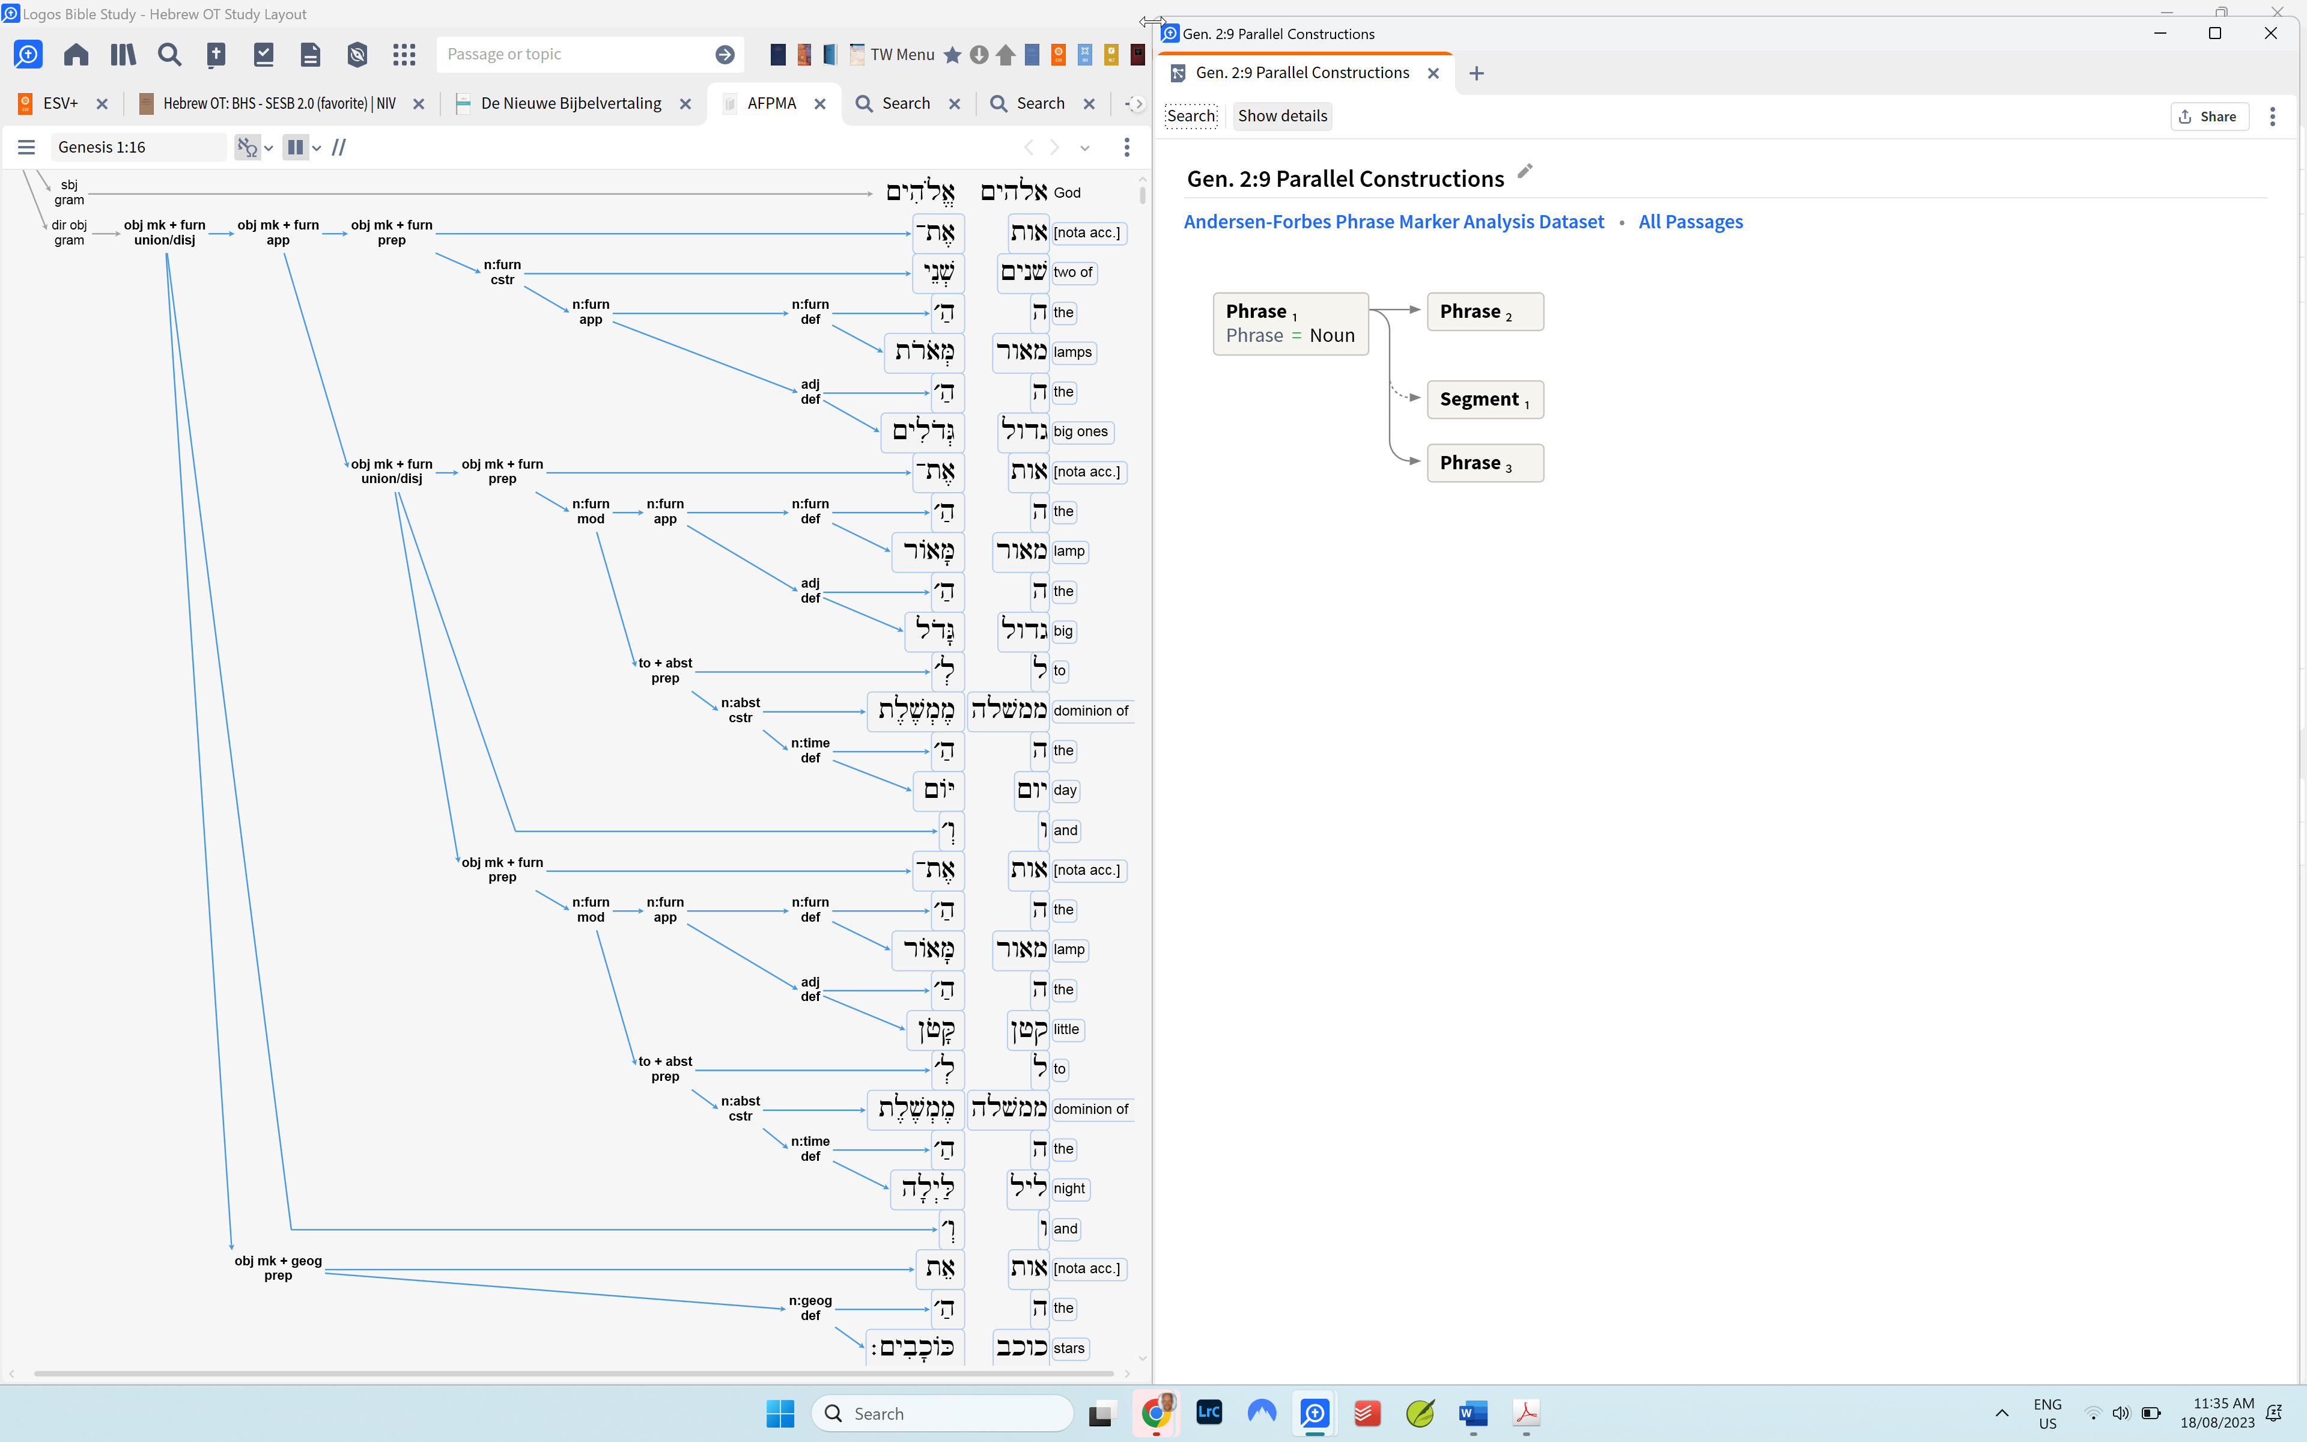2307x1442 pixels.
Task: Open Microsoft Word from the taskbar
Action: coord(1473,1413)
